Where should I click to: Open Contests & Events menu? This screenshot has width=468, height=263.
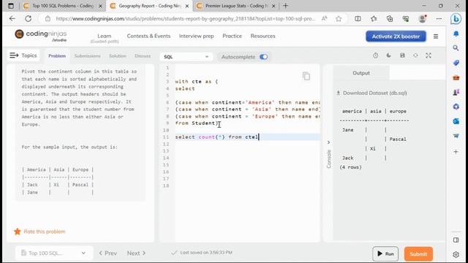(x=148, y=36)
